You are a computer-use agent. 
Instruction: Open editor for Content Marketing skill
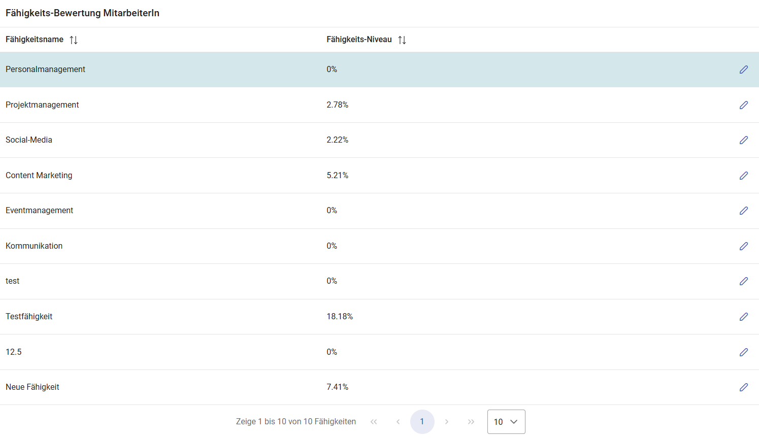point(744,176)
